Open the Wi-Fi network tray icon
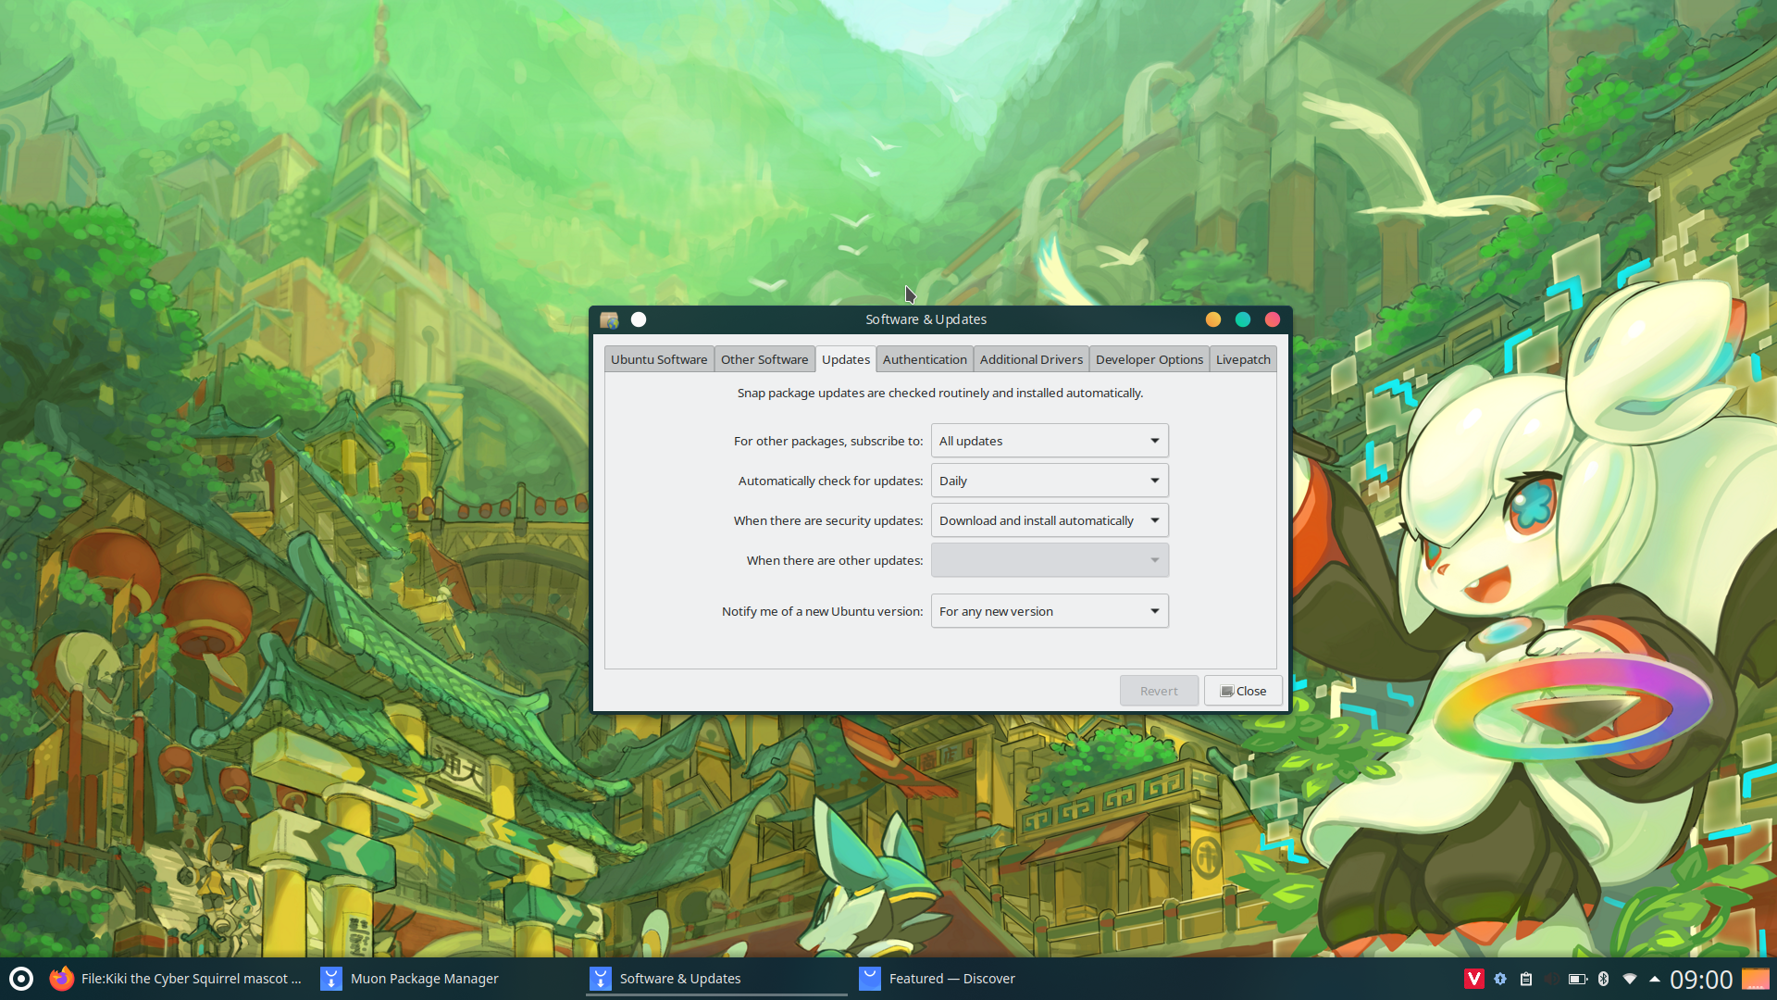1777x1000 pixels. coord(1630,979)
